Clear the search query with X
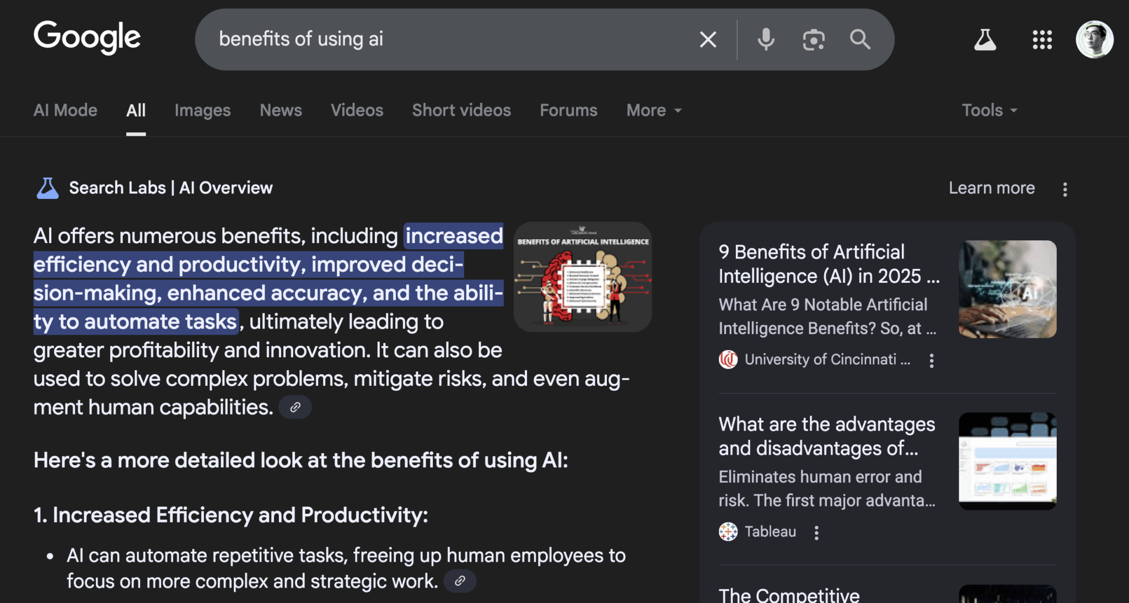This screenshot has height=603, width=1129. tap(708, 39)
